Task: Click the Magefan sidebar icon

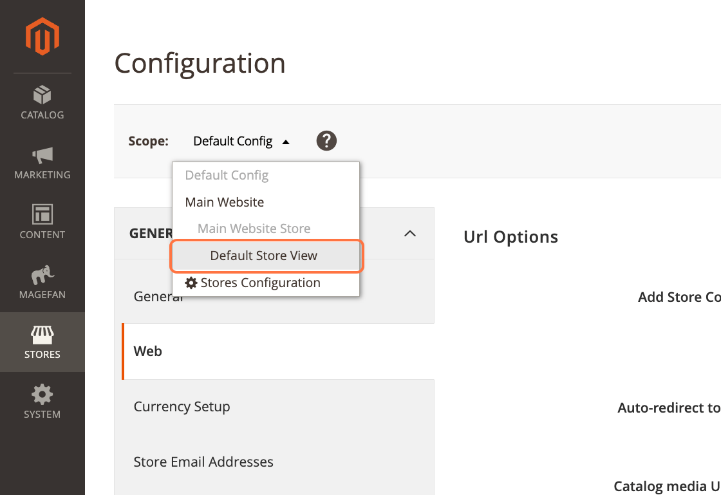Action: [x=42, y=282]
